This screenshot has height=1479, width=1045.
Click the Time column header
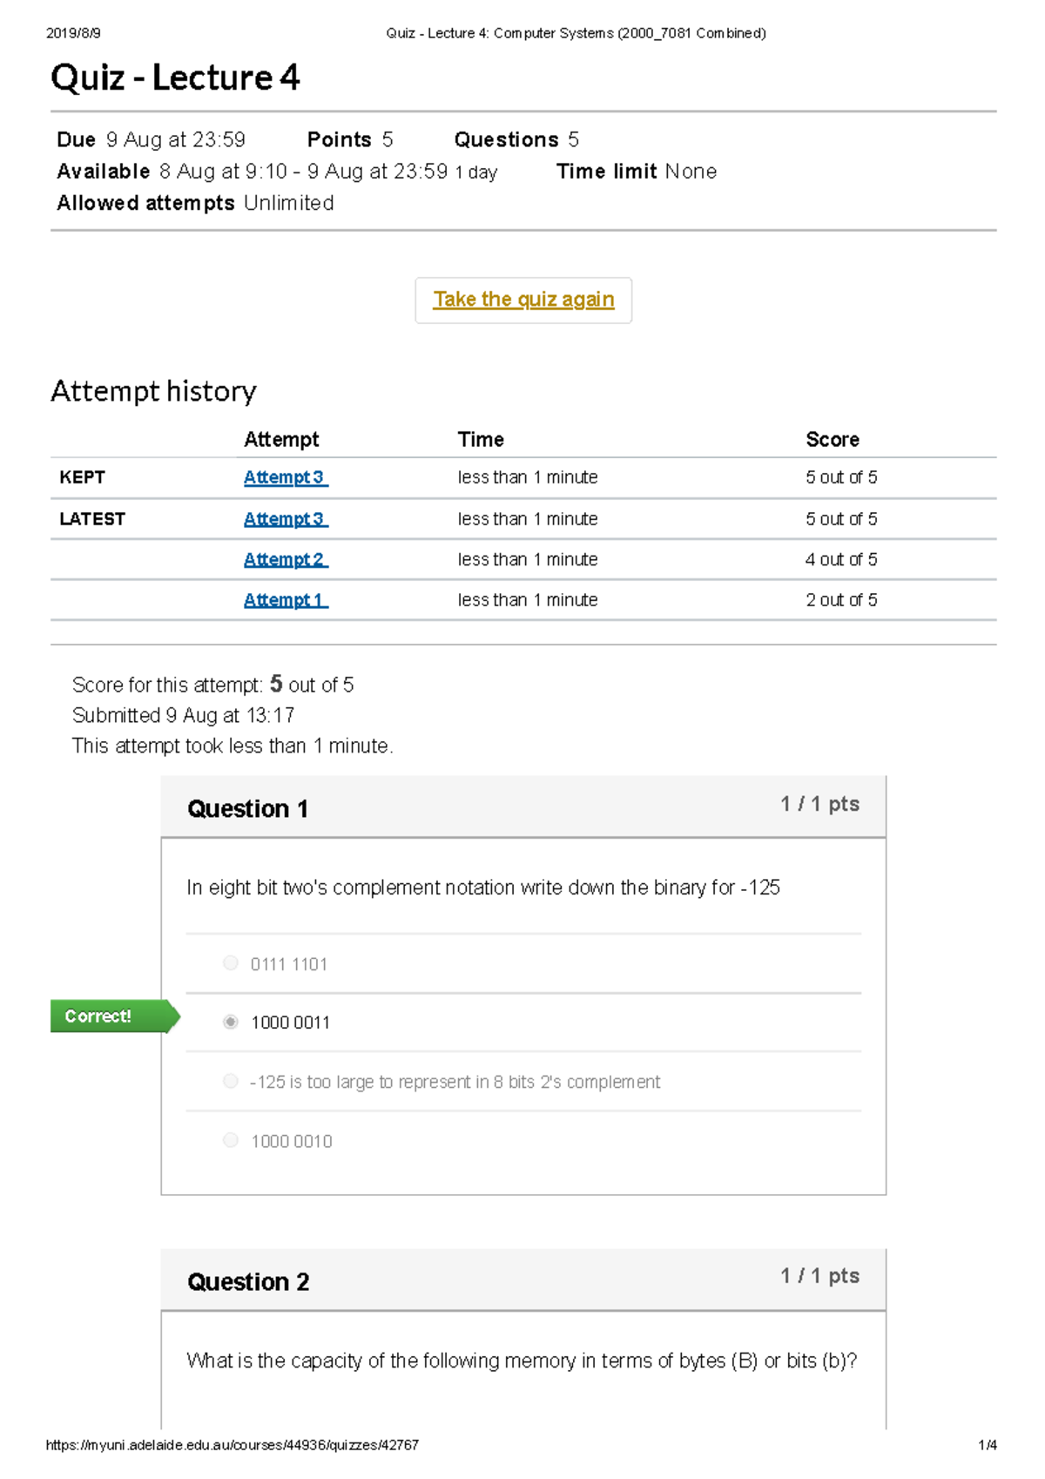[481, 440]
